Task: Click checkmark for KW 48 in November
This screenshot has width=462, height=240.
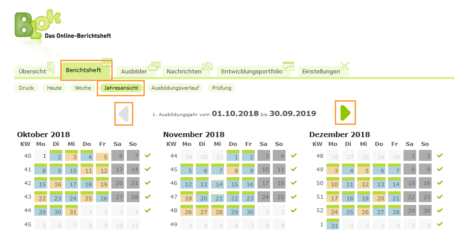Action: click(x=294, y=210)
